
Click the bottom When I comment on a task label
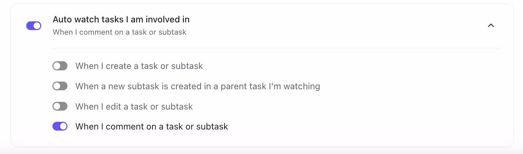coord(152,126)
